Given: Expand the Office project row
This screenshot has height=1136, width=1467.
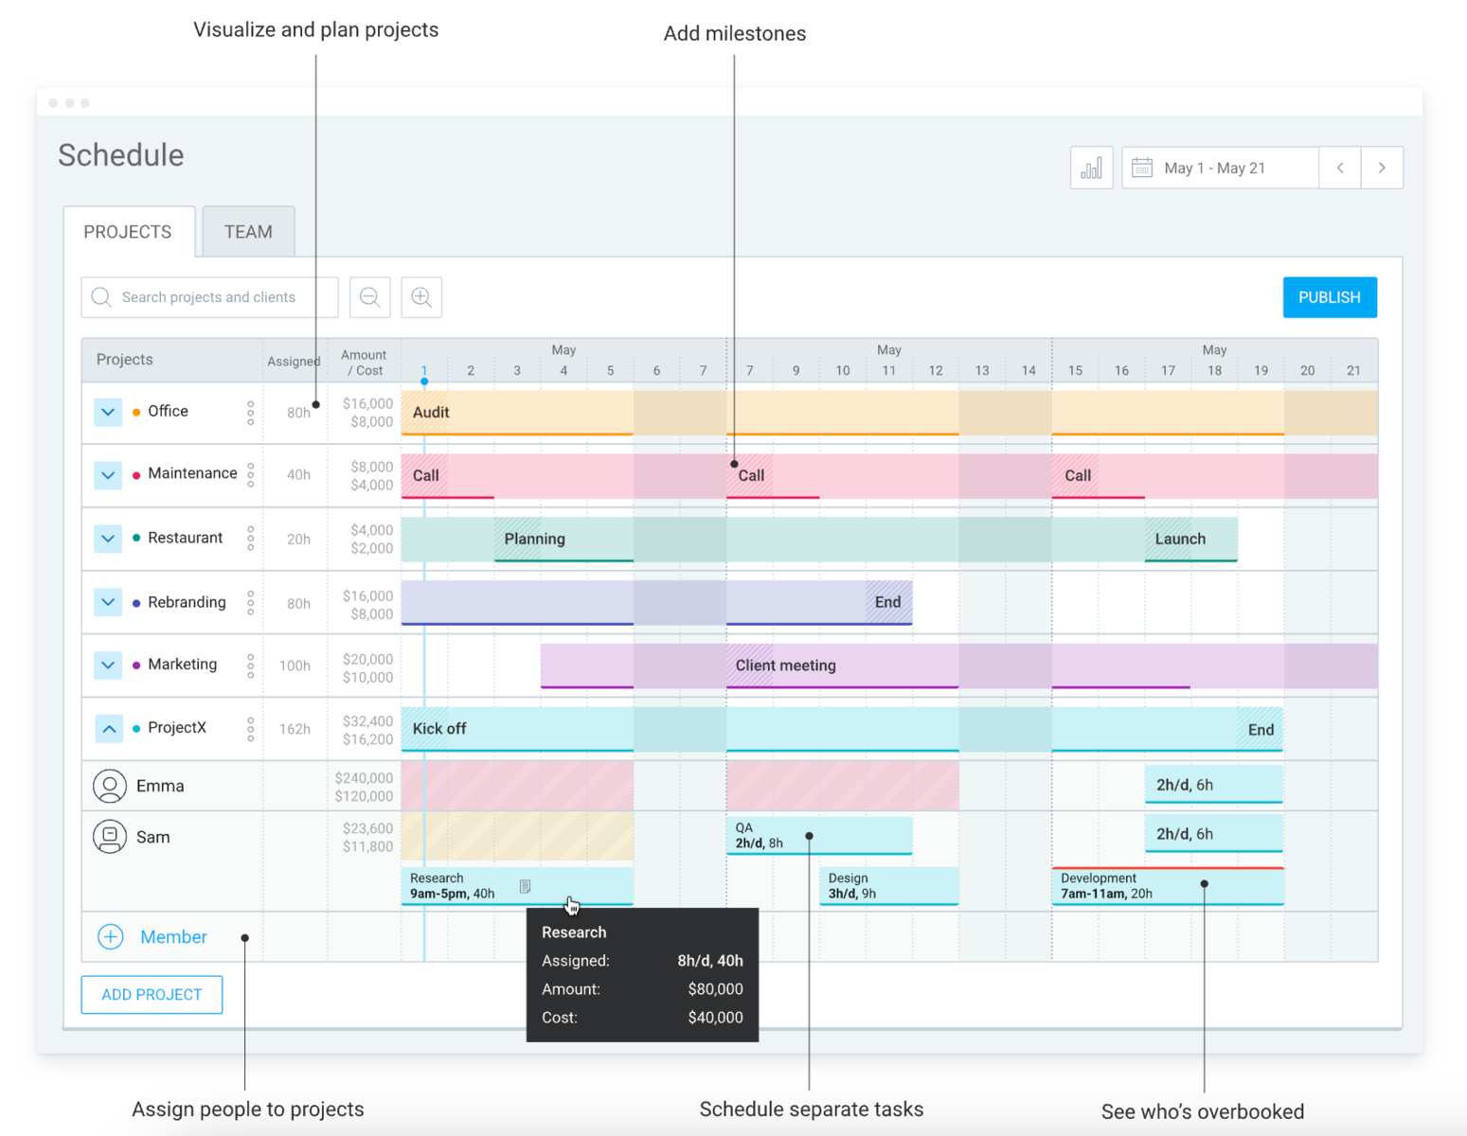Looking at the screenshot, I should click(108, 412).
